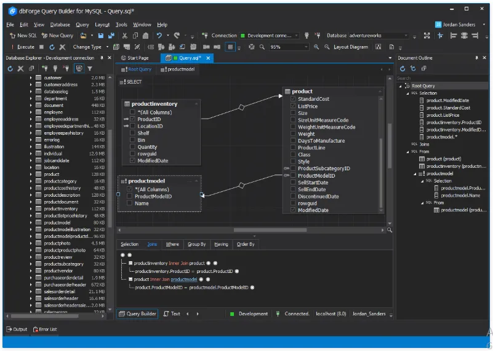Pin the Document Outline panel

[x=476, y=58]
